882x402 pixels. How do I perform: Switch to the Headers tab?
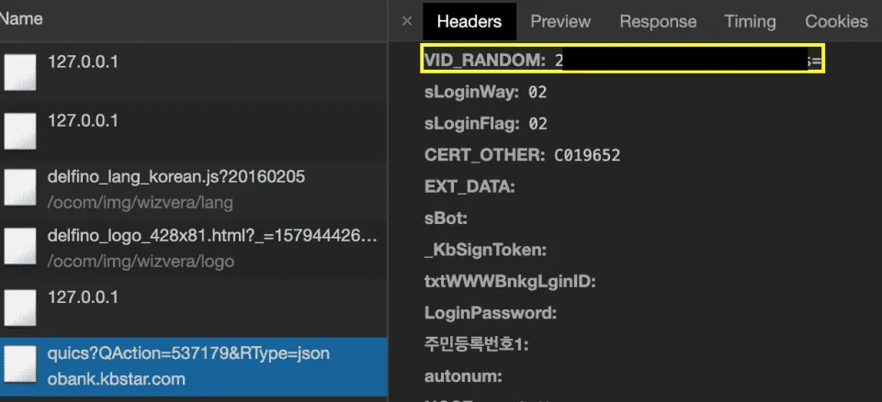click(469, 21)
